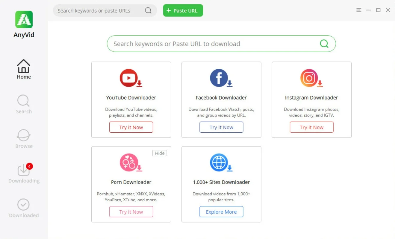Screen dimensions: 395x239
Task: Click the green Paste URL button
Action: click(183, 10)
